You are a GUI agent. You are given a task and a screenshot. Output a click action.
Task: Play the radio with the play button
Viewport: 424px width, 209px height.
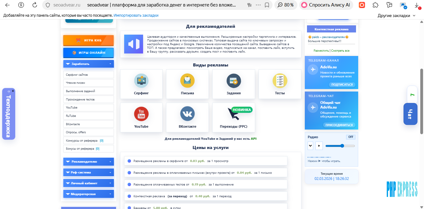[x=319, y=146]
